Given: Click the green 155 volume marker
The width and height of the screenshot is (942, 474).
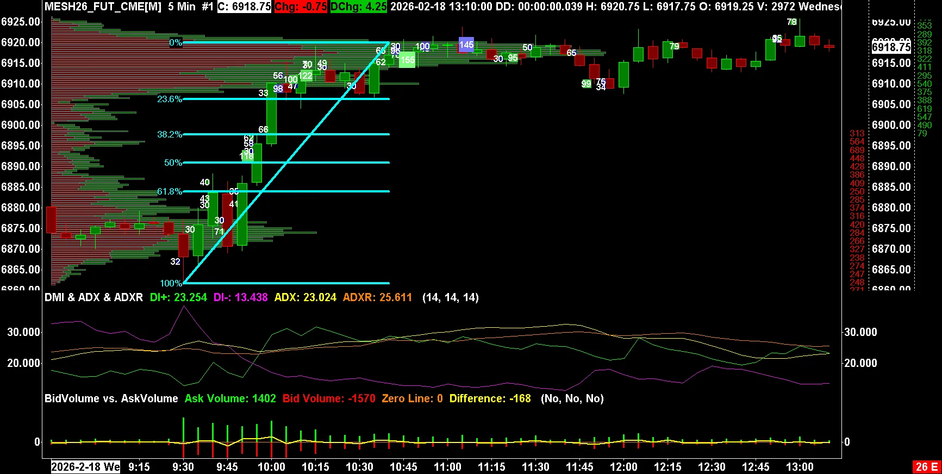Looking at the screenshot, I should pos(407,60).
